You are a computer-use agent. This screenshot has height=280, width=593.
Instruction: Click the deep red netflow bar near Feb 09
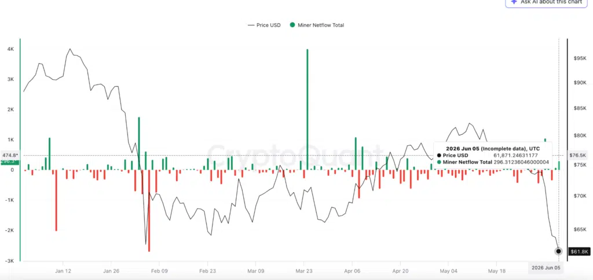click(x=149, y=211)
